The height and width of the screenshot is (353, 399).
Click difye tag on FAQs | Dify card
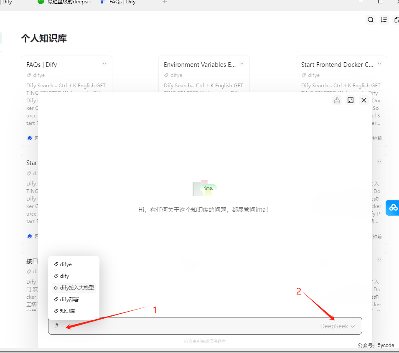point(36,75)
